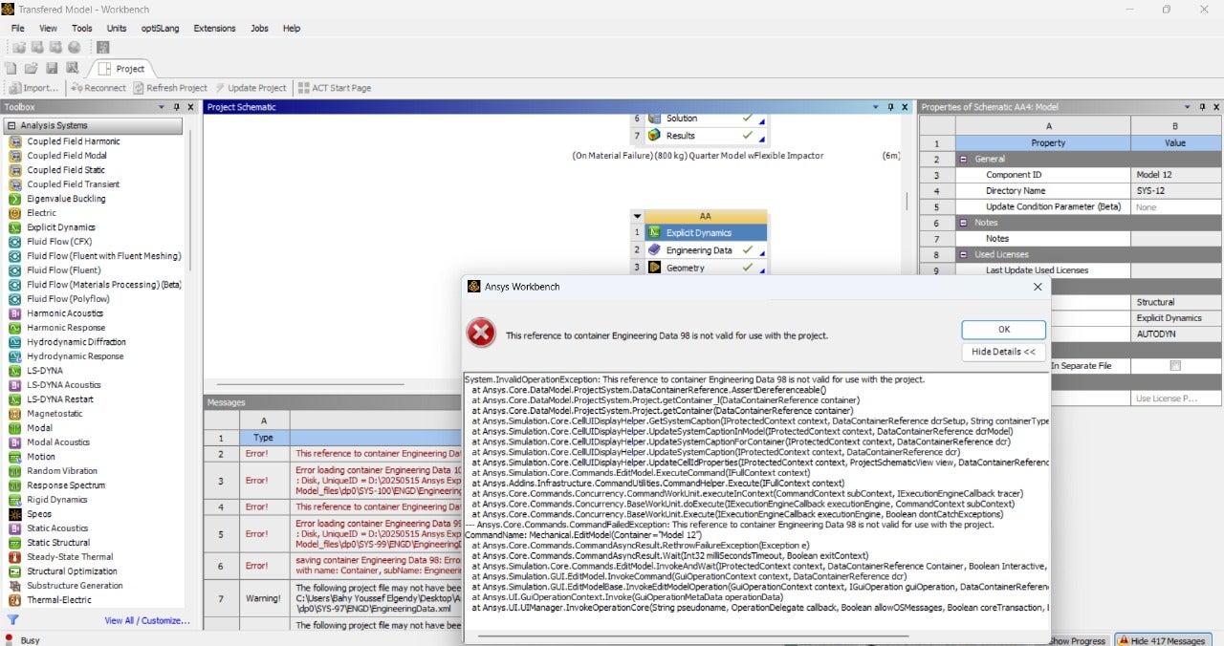Click the Static Structural icon

pos(15,543)
